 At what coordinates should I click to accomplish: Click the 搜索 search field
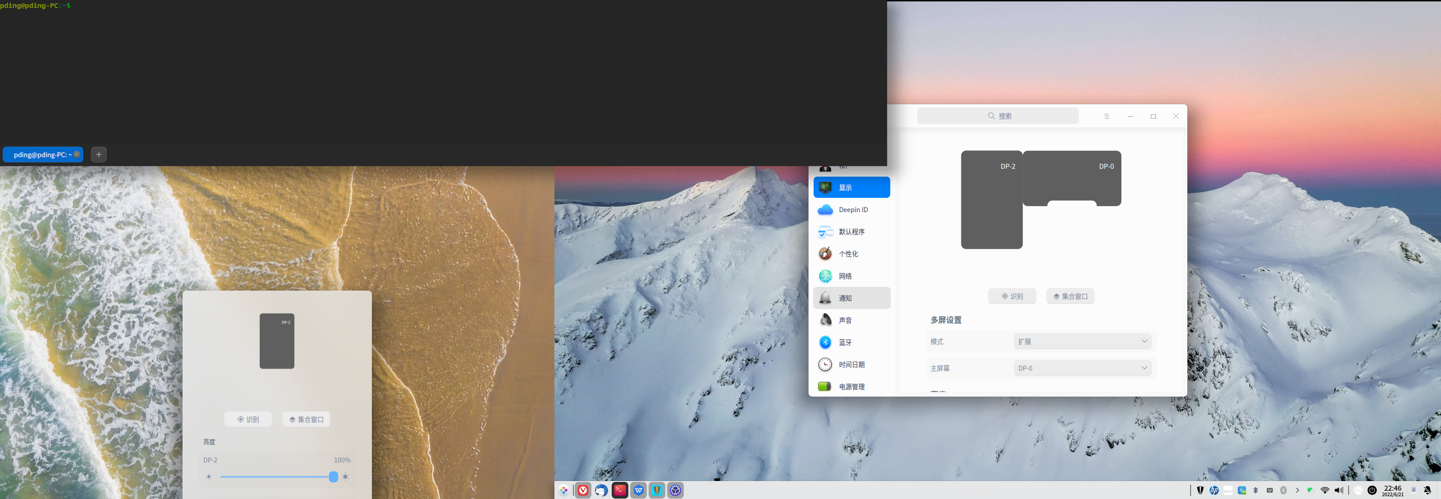[998, 116]
